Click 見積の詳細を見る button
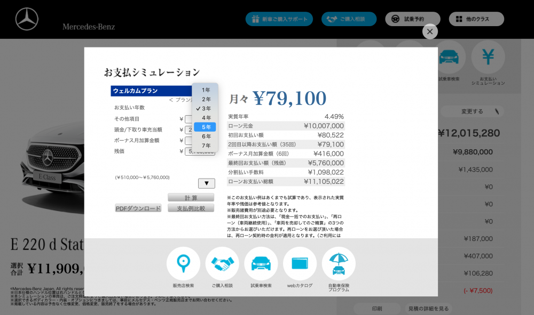 (x=428, y=309)
